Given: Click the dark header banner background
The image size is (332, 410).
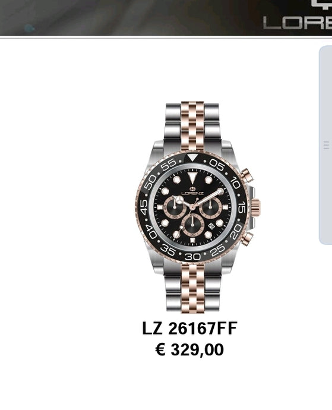Looking at the screenshot, I should click(x=131, y=17).
